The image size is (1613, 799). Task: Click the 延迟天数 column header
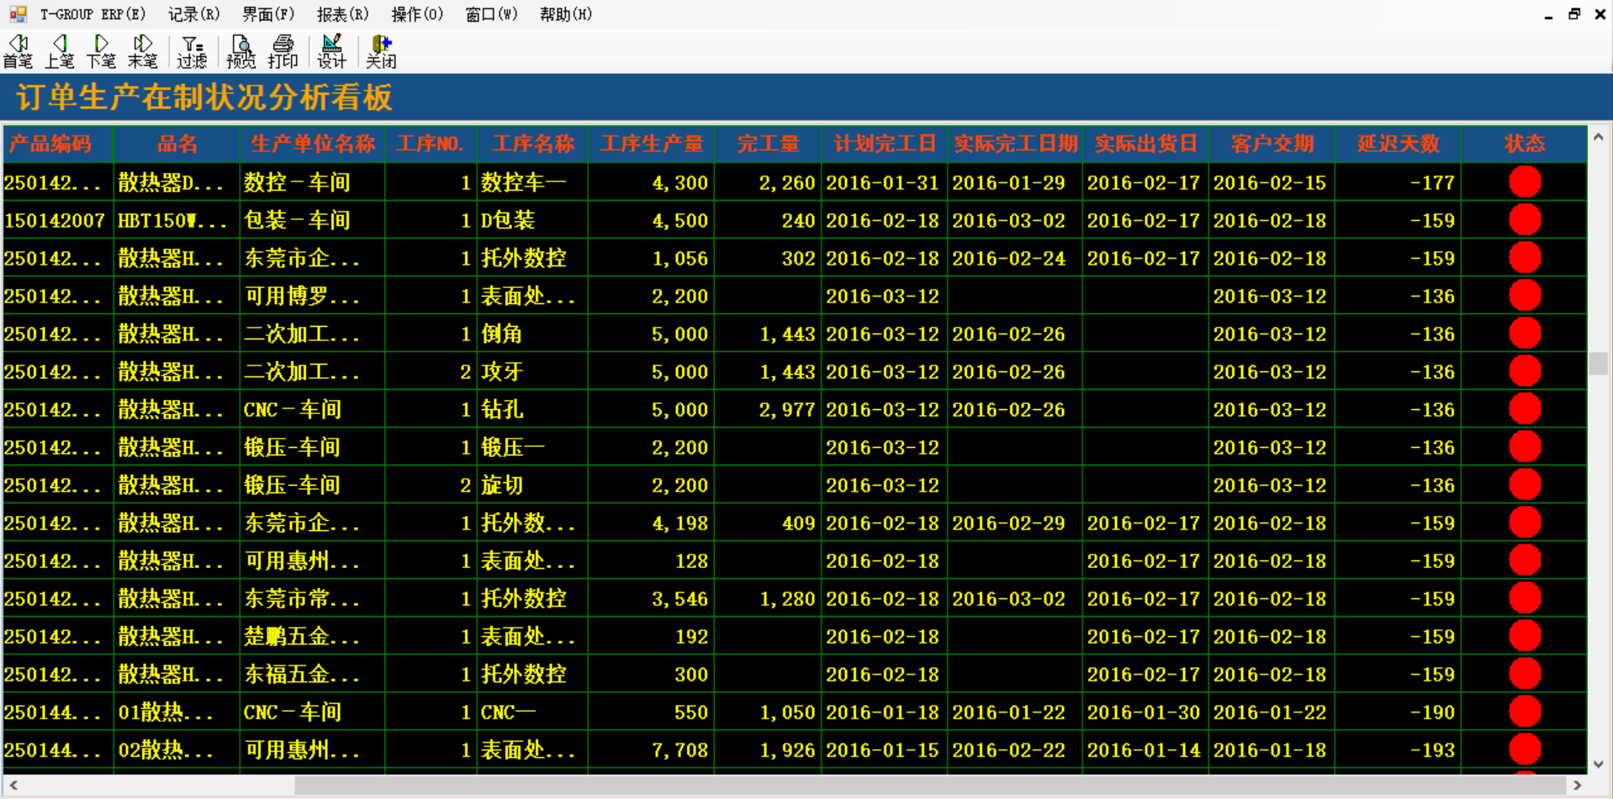click(x=1398, y=144)
